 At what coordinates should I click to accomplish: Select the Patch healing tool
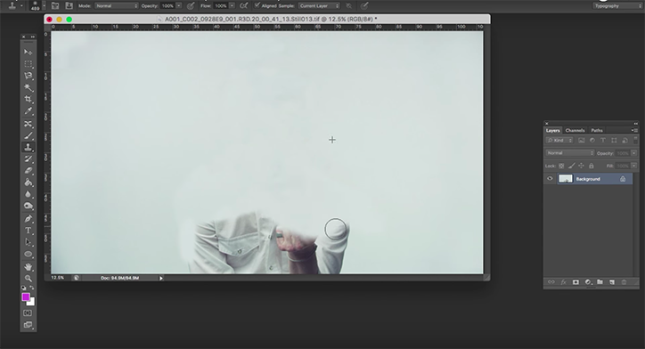click(28, 124)
